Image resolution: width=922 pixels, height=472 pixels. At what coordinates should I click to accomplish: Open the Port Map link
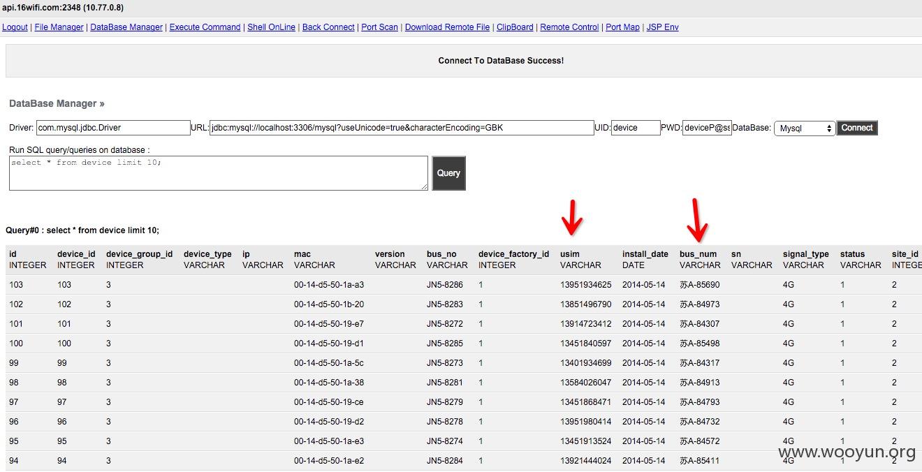pos(622,27)
